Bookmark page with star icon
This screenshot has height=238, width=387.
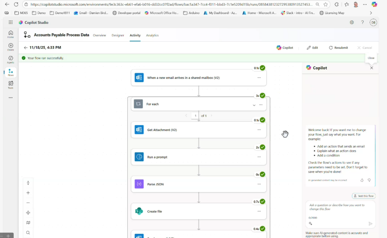point(325,4)
